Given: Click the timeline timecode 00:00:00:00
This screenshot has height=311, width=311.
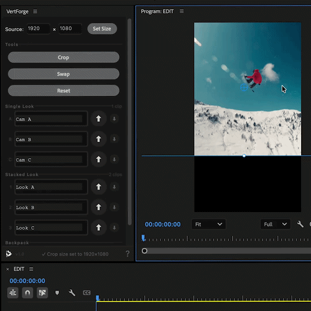Looking at the screenshot, I should tap(27, 281).
